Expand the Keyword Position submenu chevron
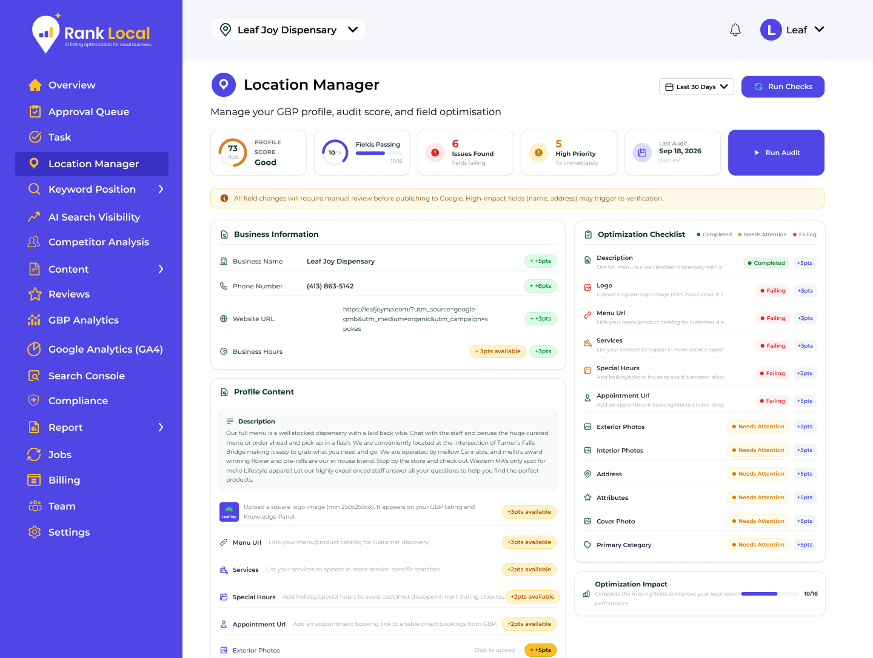Viewport: 873px width, 658px height. click(x=161, y=189)
